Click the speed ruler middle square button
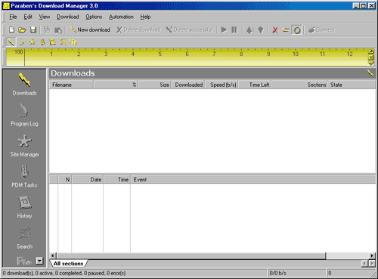 point(371,57)
